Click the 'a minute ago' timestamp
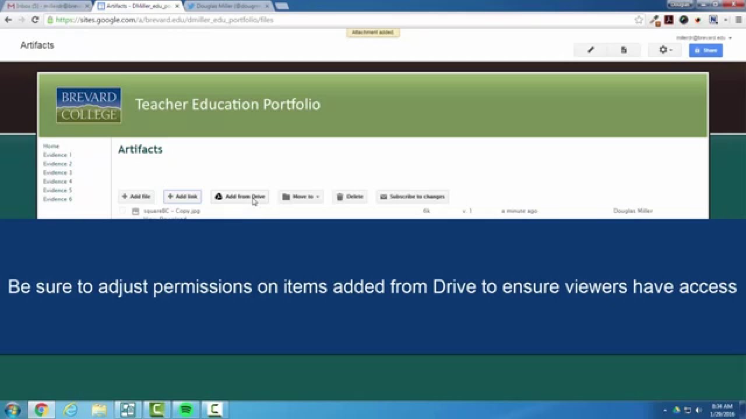 [x=519, y=211]
